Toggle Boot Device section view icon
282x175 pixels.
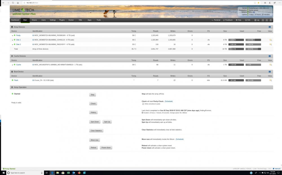[270, 72]
